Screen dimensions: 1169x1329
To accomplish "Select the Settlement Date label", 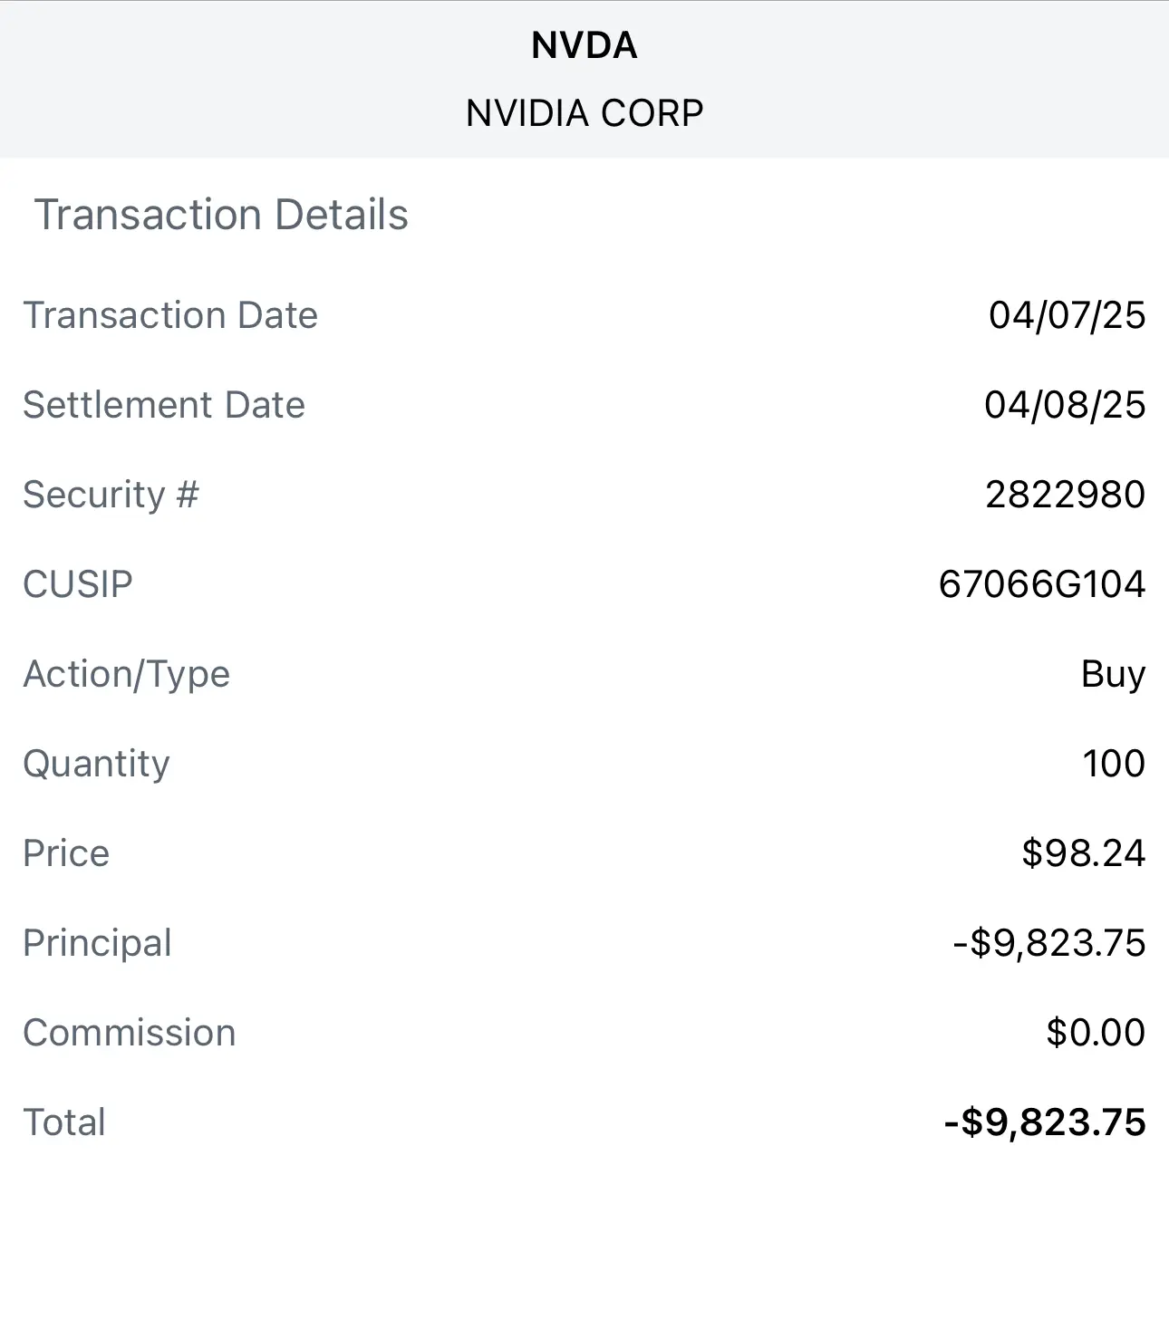I will pyautogui.click(x=164, y=405).
